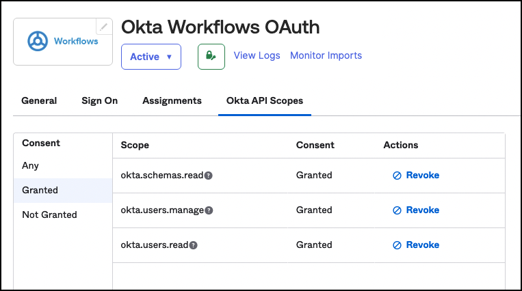
Task: Select the Okta API Scopes tab
Action: coord(265,101)
